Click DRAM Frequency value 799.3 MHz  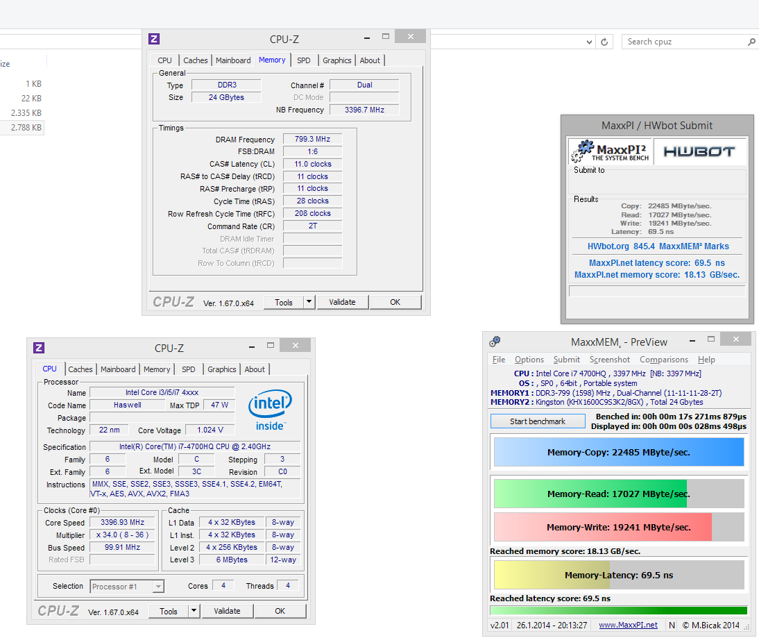pos(312,139)
